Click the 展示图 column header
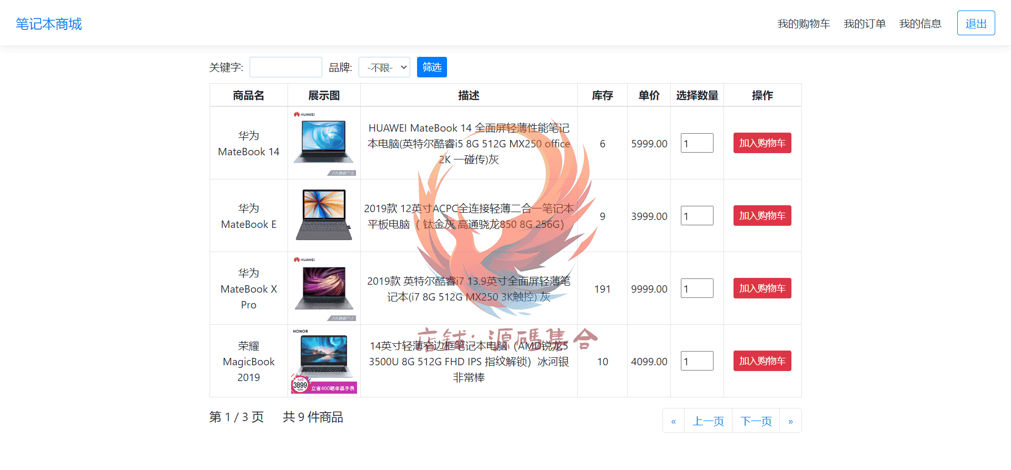The width and height of the screenshot is (1011, 470). (x=324, y=95)
